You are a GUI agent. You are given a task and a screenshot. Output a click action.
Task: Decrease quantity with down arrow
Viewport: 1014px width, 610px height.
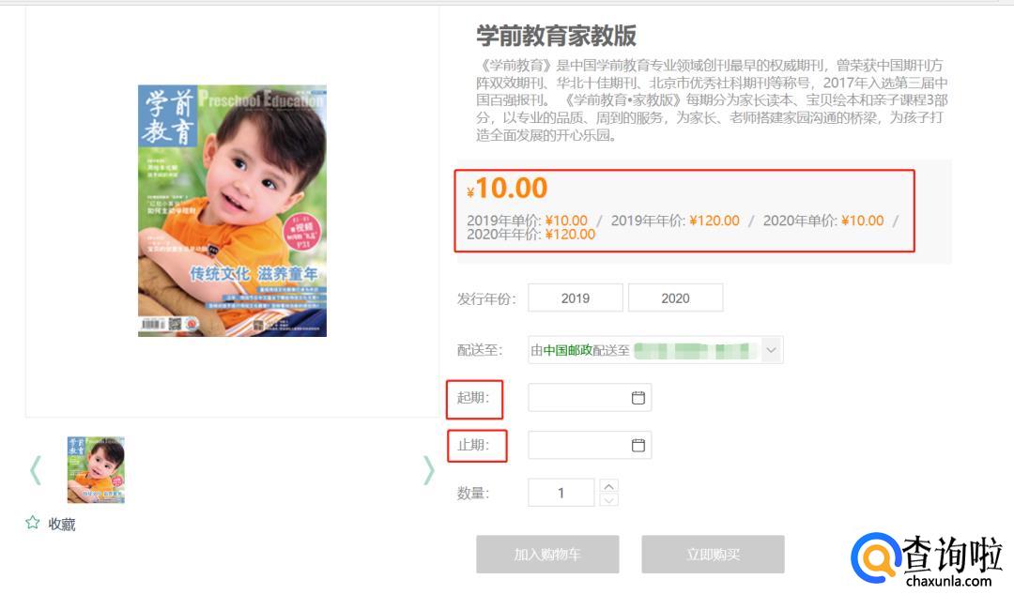click(x=609, y=500)
